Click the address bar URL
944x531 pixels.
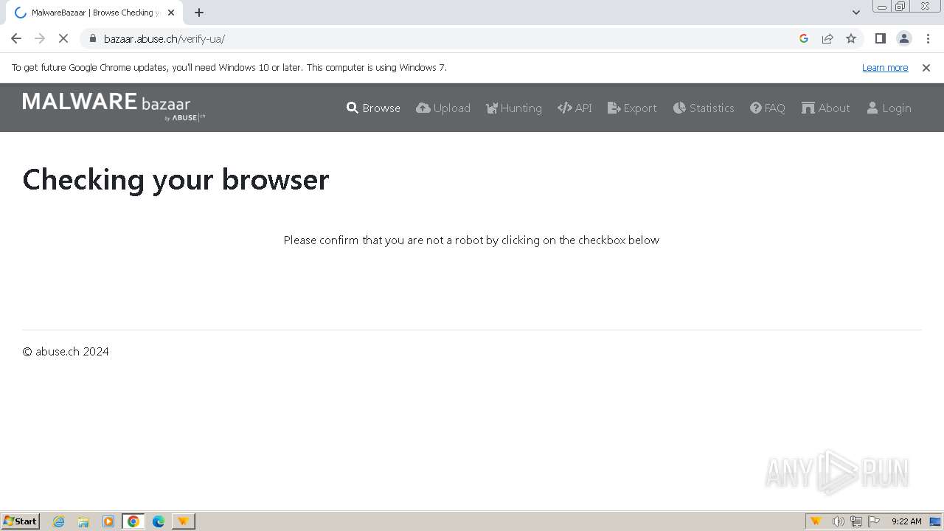coord(164,38)
